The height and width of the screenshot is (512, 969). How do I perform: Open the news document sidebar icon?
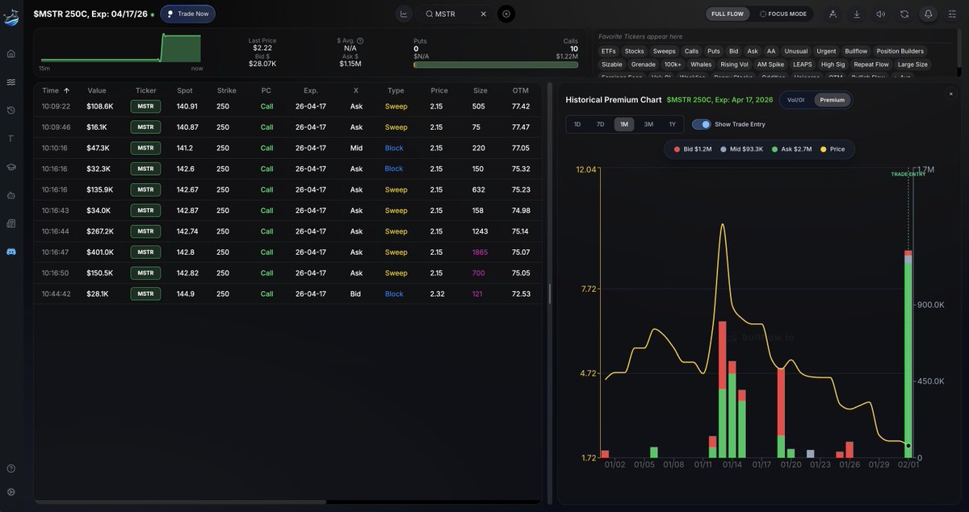[11, 223]
